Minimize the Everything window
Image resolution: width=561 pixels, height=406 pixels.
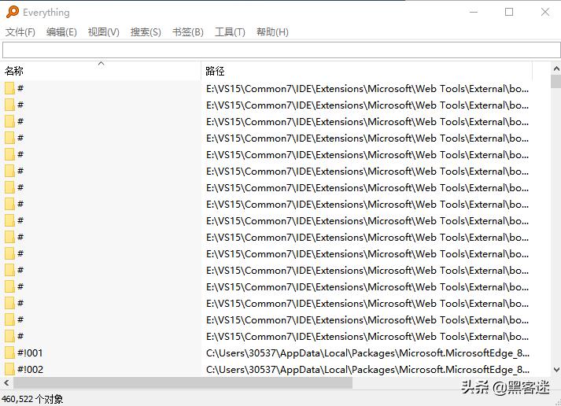click(x=474, y=12)
